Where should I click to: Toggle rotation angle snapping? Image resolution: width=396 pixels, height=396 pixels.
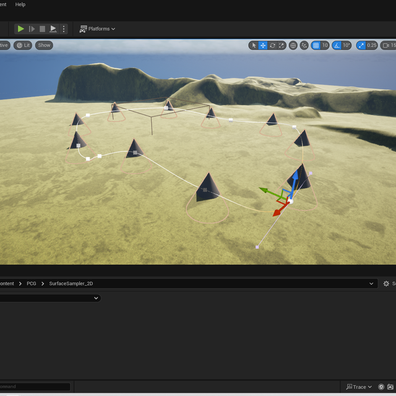(337, 45)
